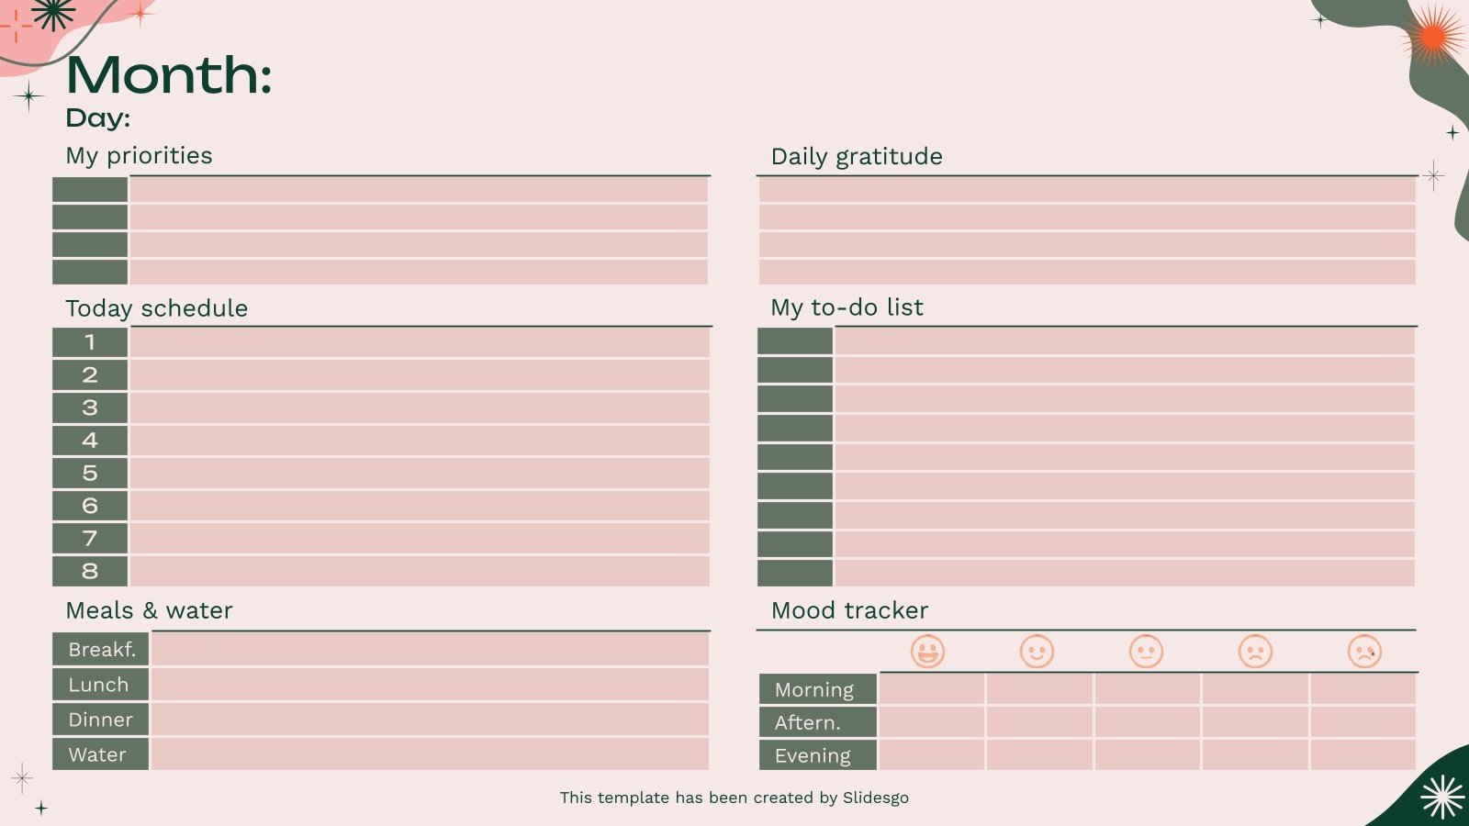Viewport: 1469px width, 826px height.
Task: Click the slightly smiling face mood icon
Action: coord(1037,652)
